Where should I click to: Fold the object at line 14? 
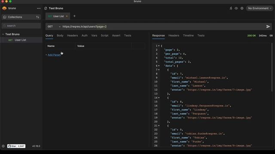tap(159, 98)
